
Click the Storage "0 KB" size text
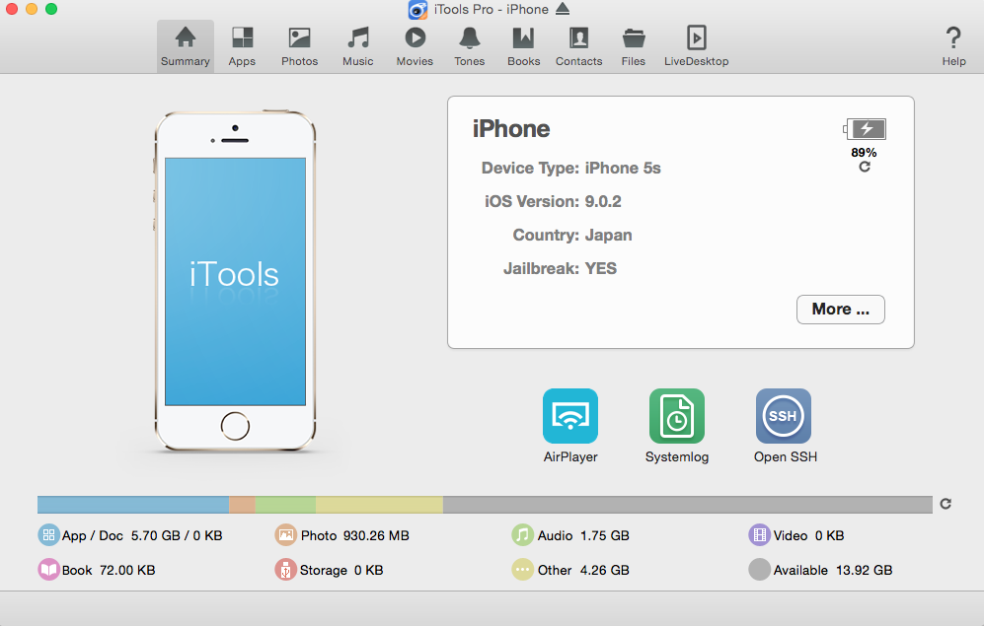point(368,570)
